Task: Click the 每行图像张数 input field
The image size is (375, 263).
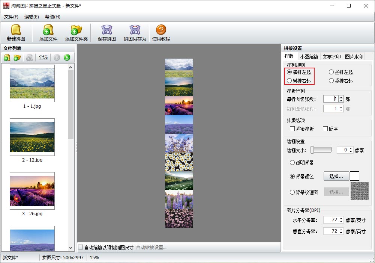Action: [331, 99]
